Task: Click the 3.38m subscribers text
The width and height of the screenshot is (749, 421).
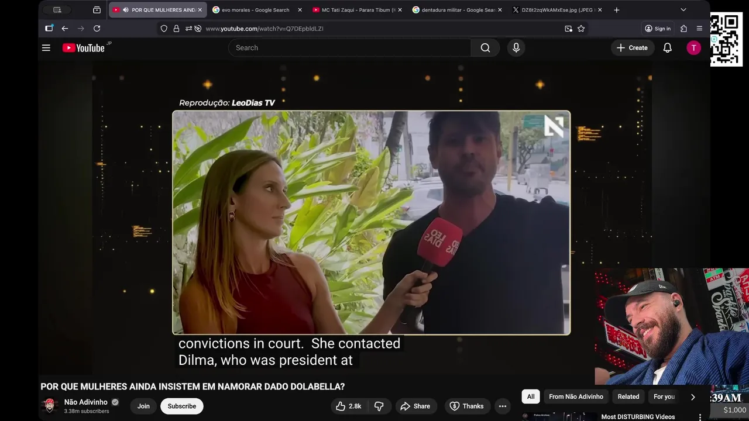Action: 87,412
